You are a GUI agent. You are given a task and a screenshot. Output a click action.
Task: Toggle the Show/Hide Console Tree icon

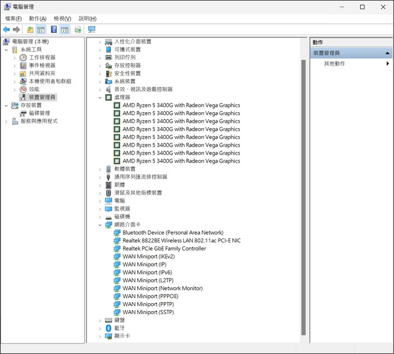tap(41, 30)
